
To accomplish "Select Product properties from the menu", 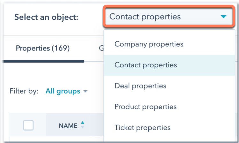I will coord(145,107).
